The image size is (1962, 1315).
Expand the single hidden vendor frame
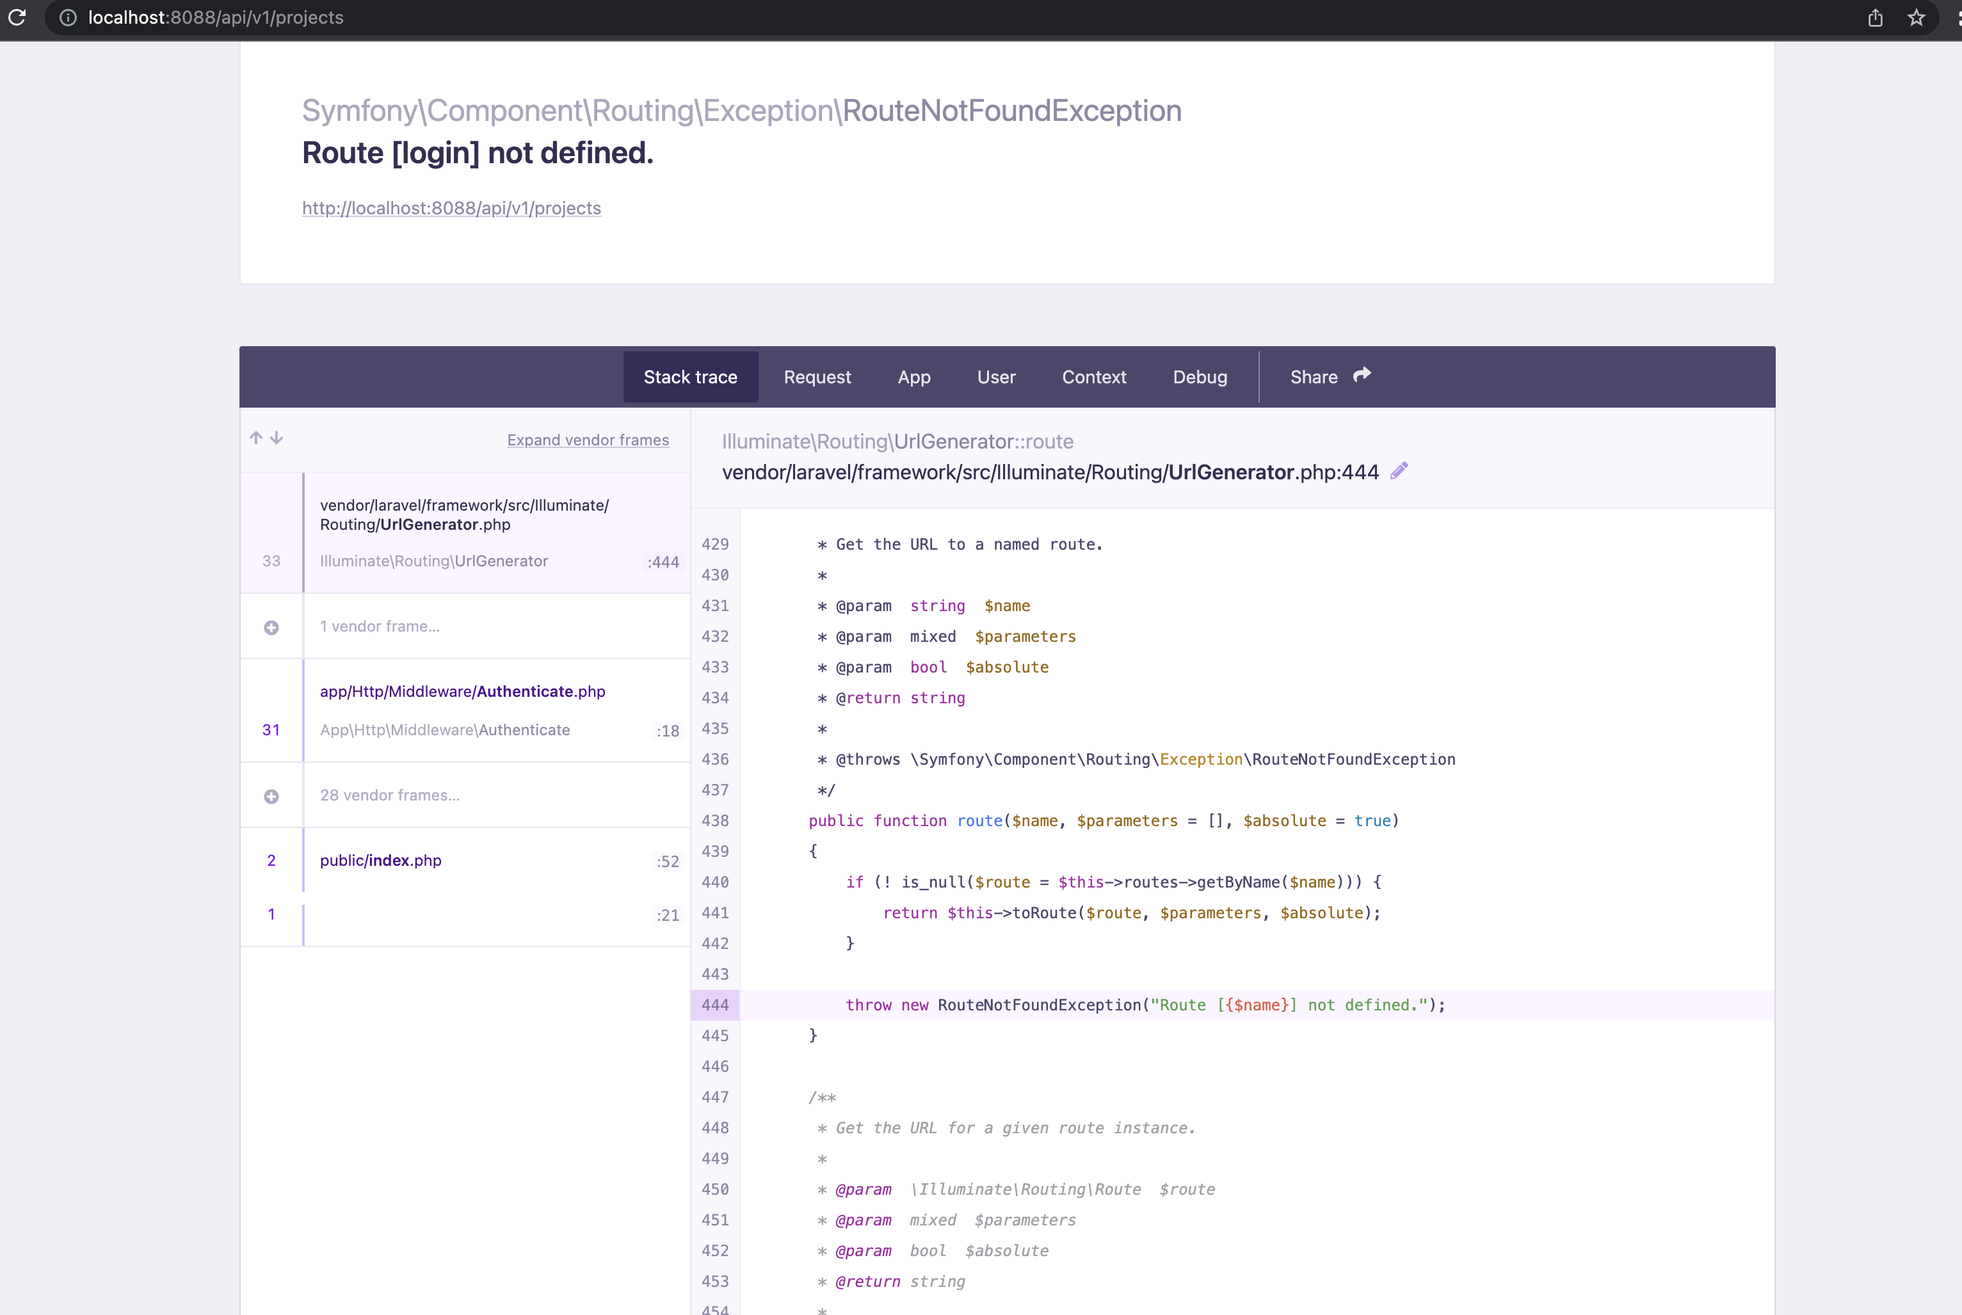(x=270, y=626)
